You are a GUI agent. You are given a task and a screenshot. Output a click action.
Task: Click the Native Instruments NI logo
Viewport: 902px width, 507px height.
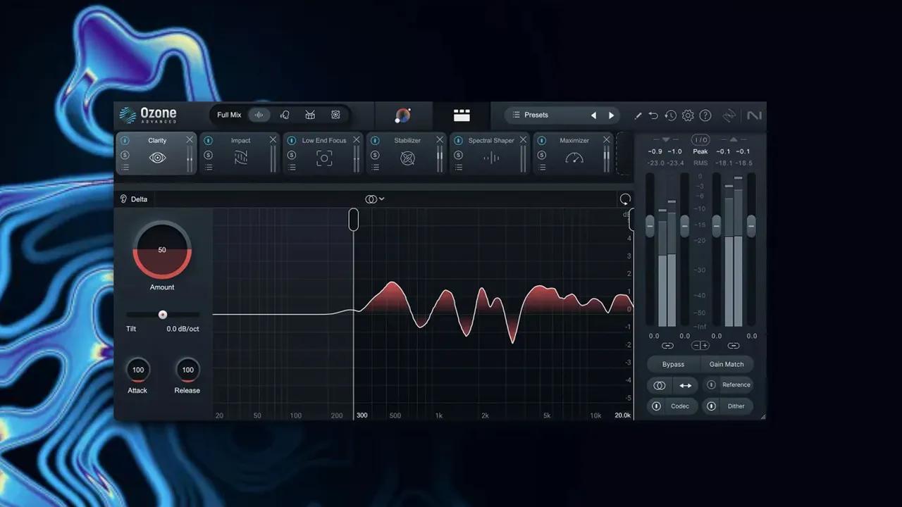coord(754,115)
